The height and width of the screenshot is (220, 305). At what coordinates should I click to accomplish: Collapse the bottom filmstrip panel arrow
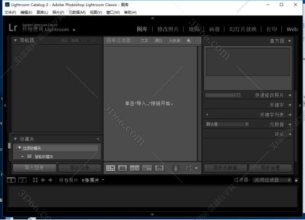[x=152, y=214]
